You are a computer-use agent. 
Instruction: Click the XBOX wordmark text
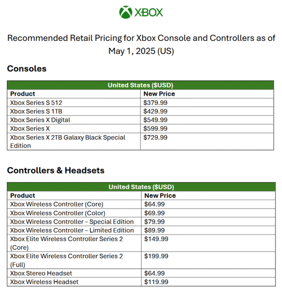tap(149, 13)
